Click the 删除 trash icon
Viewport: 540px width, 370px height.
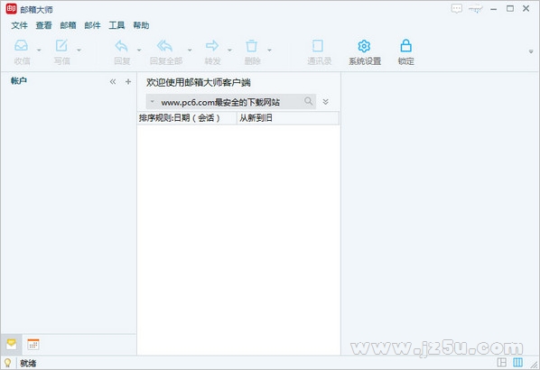(251, 46)
